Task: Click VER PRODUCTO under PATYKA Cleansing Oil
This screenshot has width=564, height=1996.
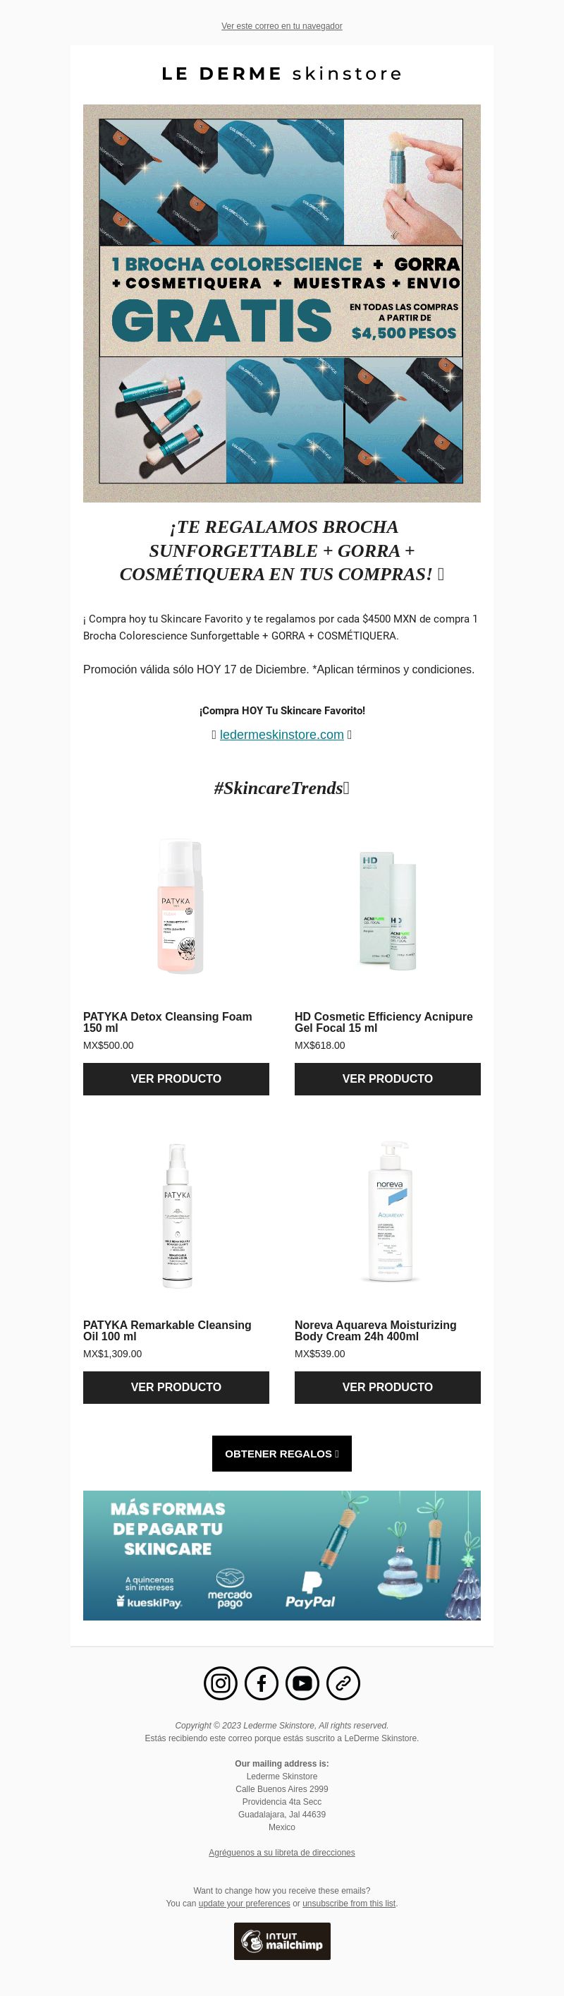Action: tap(176, 1387)
